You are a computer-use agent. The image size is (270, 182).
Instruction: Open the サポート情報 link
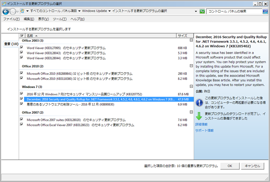click(x=204, y=130)
